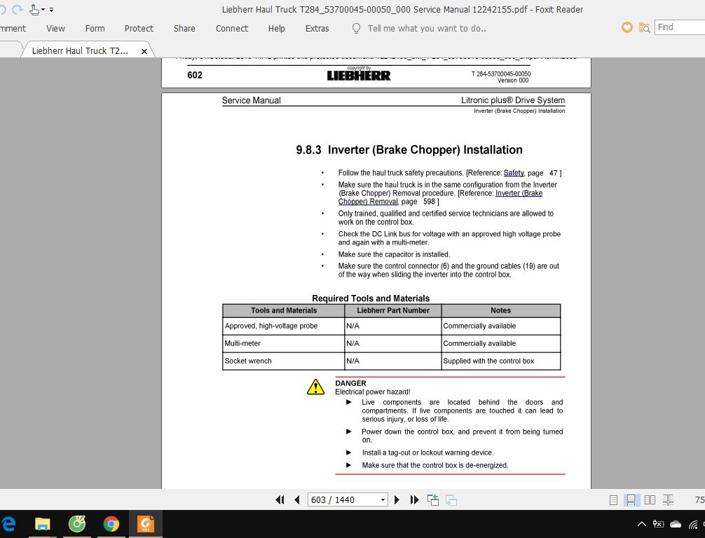The height and width of the screenshot is (538, 705).
Task: Click the page number field 603 / 1440
Action: click(343, 499)
